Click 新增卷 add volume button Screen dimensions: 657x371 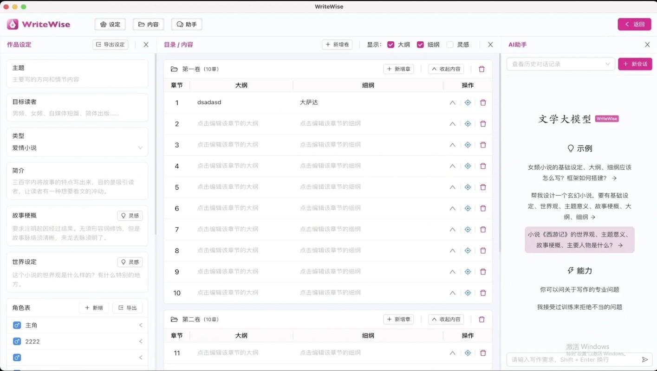pyautogui.click(x=337, y=45)
